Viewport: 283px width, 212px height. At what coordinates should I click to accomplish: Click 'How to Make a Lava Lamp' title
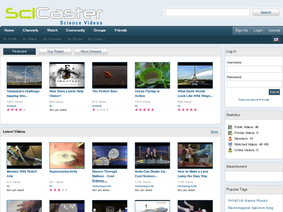click(193, 174)
